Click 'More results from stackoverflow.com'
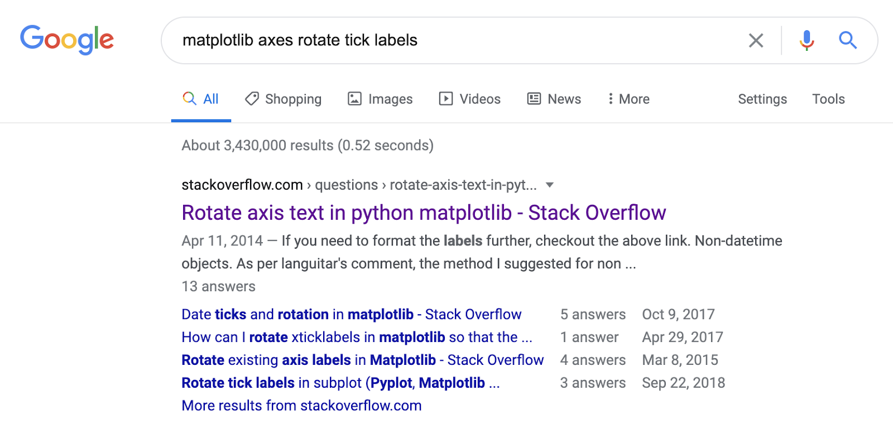This screenshot has height=424, width=893. click(x=301, y=406)
